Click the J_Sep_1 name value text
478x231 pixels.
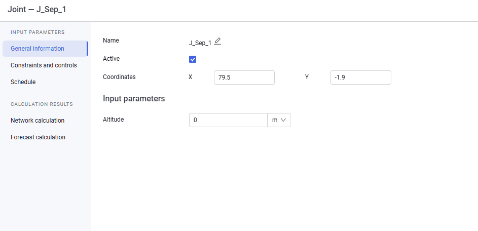point(200,43)
